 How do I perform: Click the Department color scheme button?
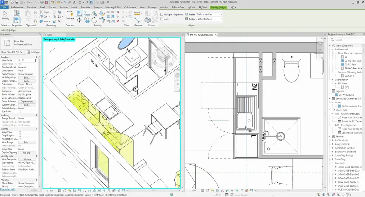(x=27, y=102)
